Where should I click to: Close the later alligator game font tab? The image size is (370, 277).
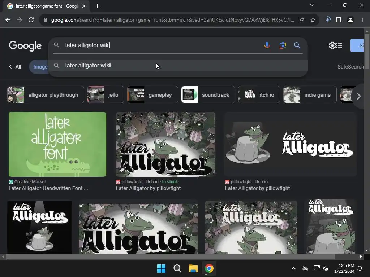(x=84, y=6)
